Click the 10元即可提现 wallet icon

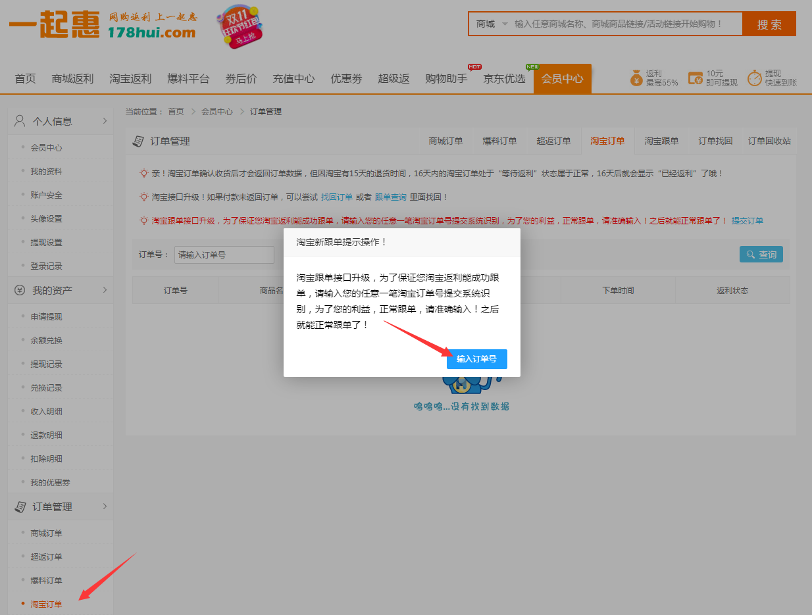[x=695, y=78]
